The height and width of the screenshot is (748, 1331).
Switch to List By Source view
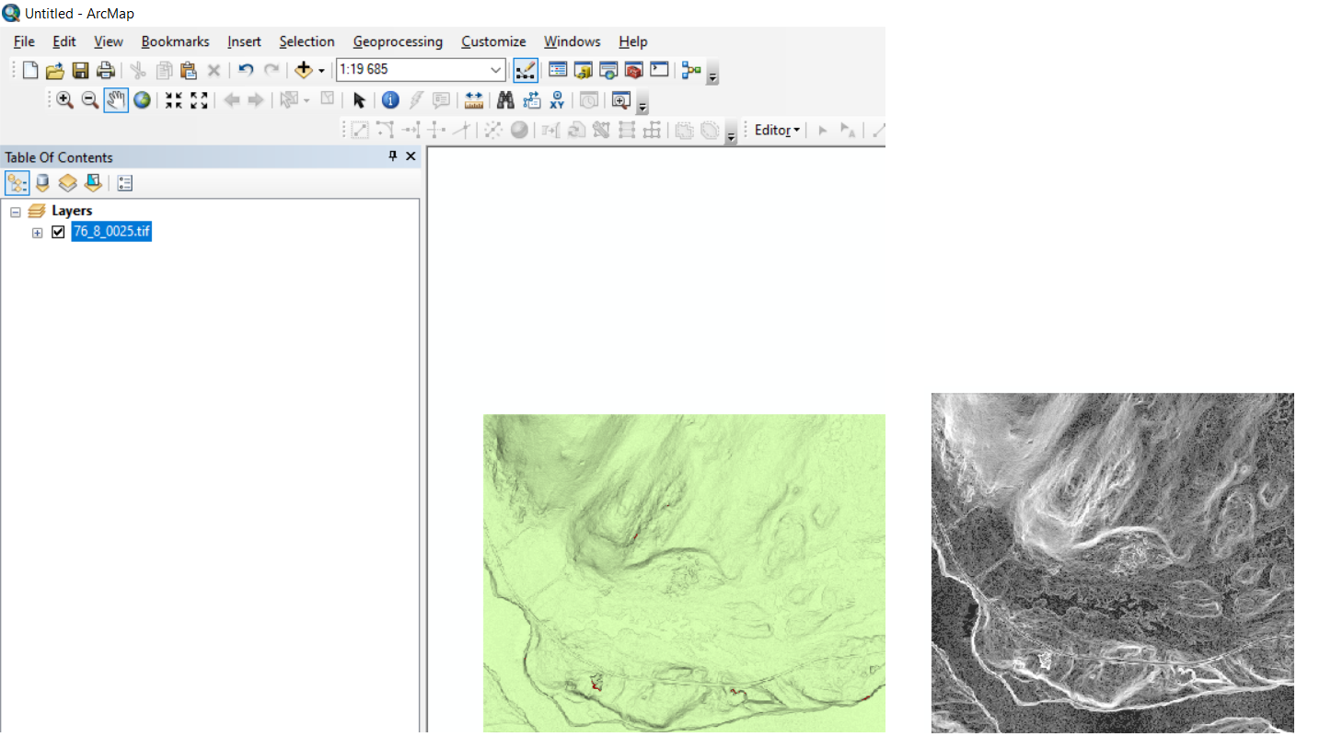(x=42, y=182)
